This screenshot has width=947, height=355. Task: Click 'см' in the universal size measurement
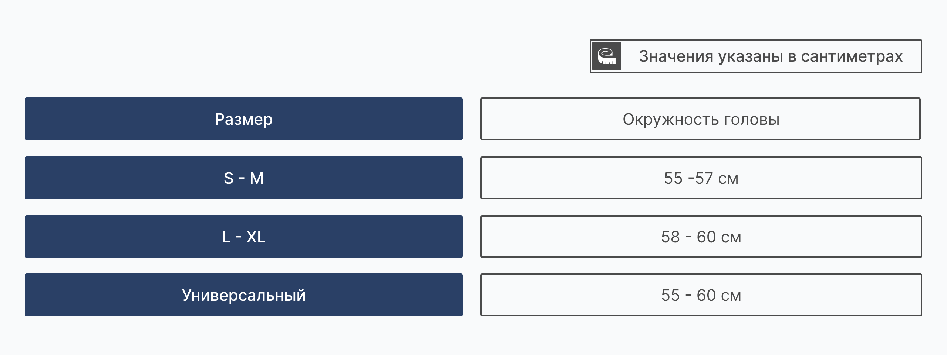(x=731, y=296)
